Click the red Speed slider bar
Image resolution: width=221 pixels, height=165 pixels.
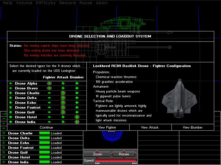pos(116,161)
